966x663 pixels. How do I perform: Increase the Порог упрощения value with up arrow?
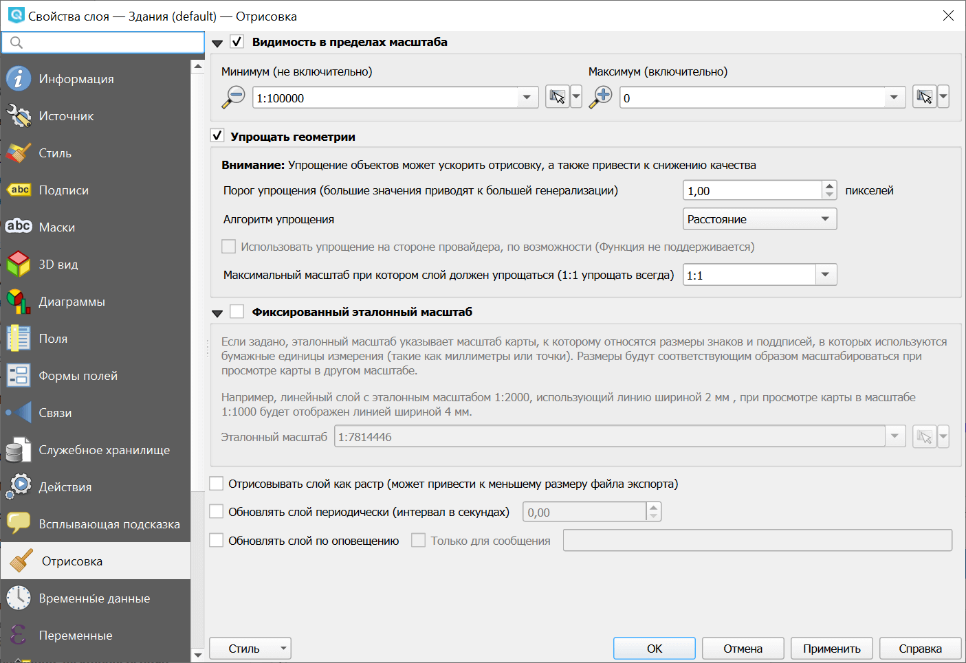(x=830, y=186)
